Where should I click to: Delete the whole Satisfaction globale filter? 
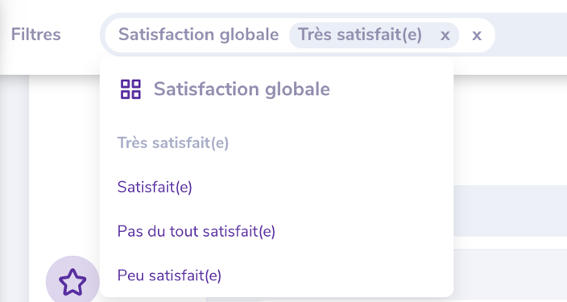click(477, 35)
